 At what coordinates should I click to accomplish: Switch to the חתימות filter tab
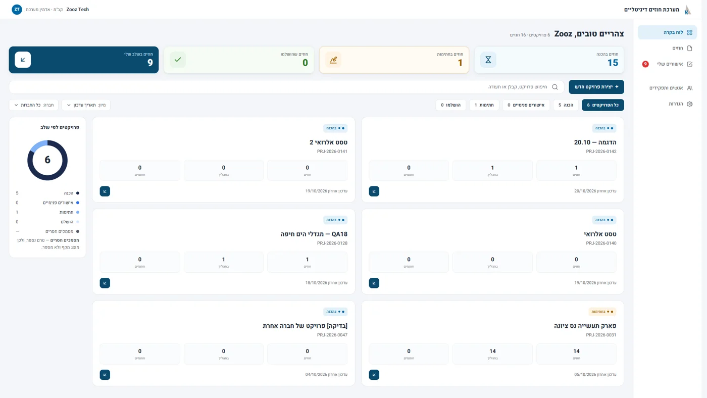click(x=484, y=105)
